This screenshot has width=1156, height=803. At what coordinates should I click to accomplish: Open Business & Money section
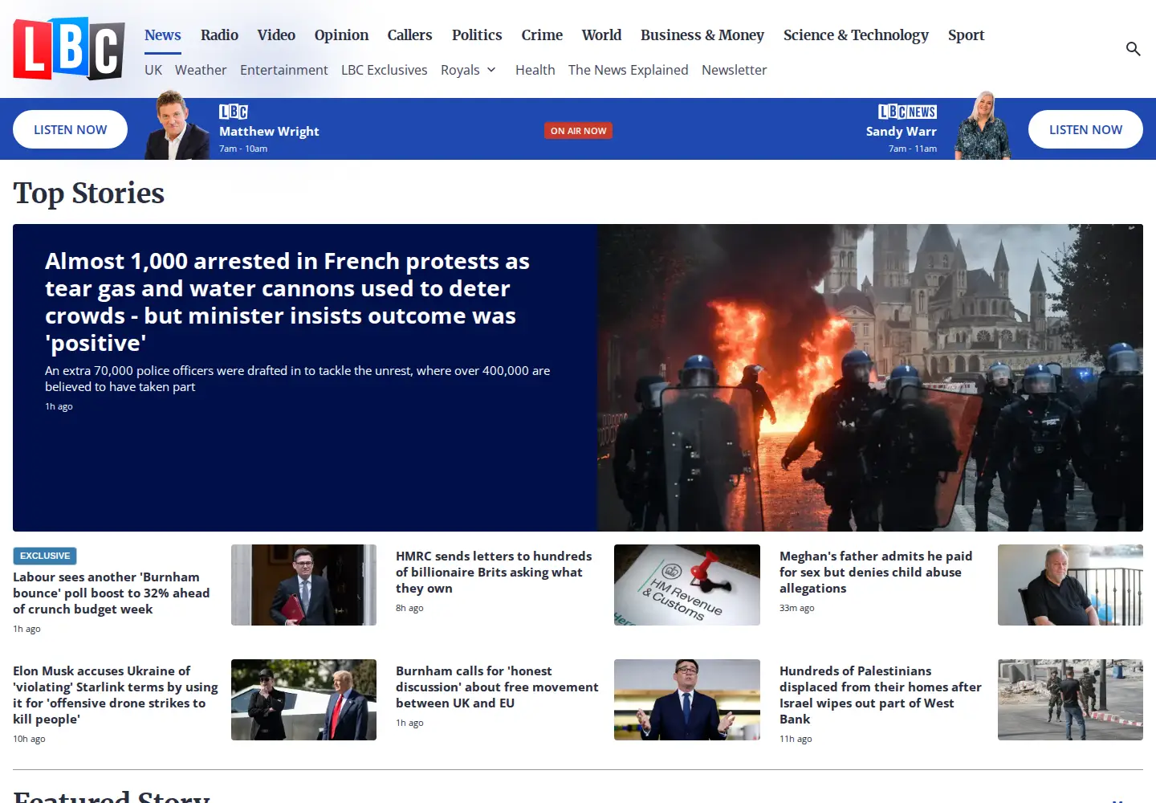tap(702, 35)
